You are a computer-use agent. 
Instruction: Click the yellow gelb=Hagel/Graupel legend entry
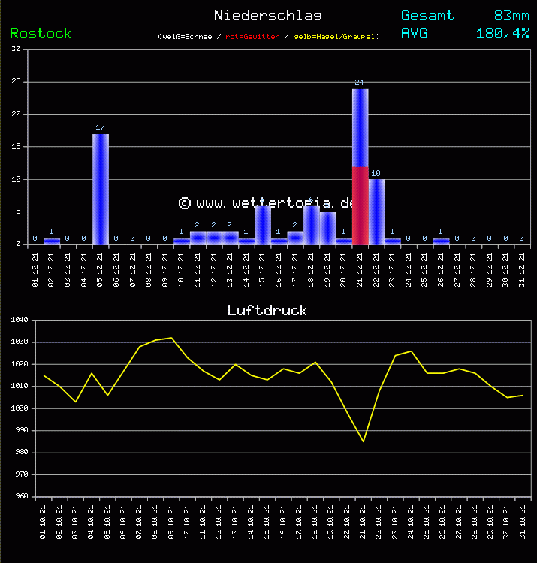click(336, 36)
